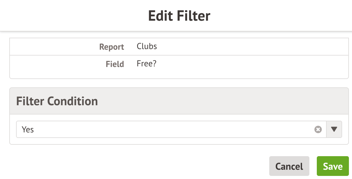Clear the selected Yes filter value
Screen dimensions: 352x179
(318, 130)
